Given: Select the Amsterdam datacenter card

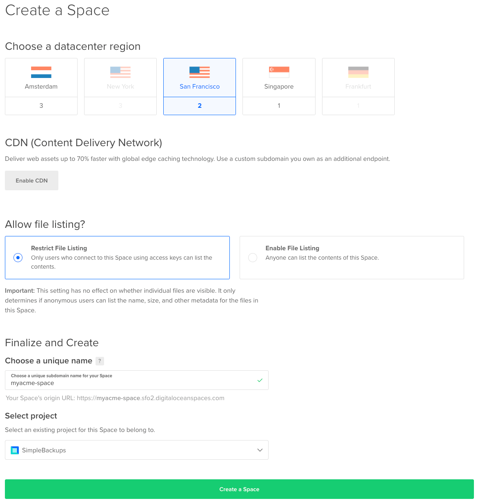Looking at the screenshot, I should pyautogui.click(x=41, y=86).
